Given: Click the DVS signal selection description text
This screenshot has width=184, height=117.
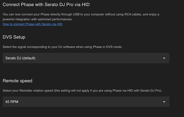Looking at the screenshot, I should (63, 47).
